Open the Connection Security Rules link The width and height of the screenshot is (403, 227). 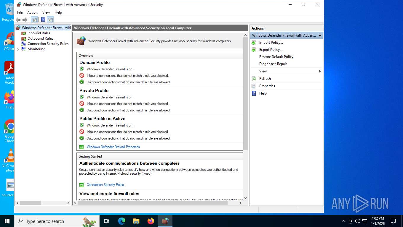click(x=105, y=185)
